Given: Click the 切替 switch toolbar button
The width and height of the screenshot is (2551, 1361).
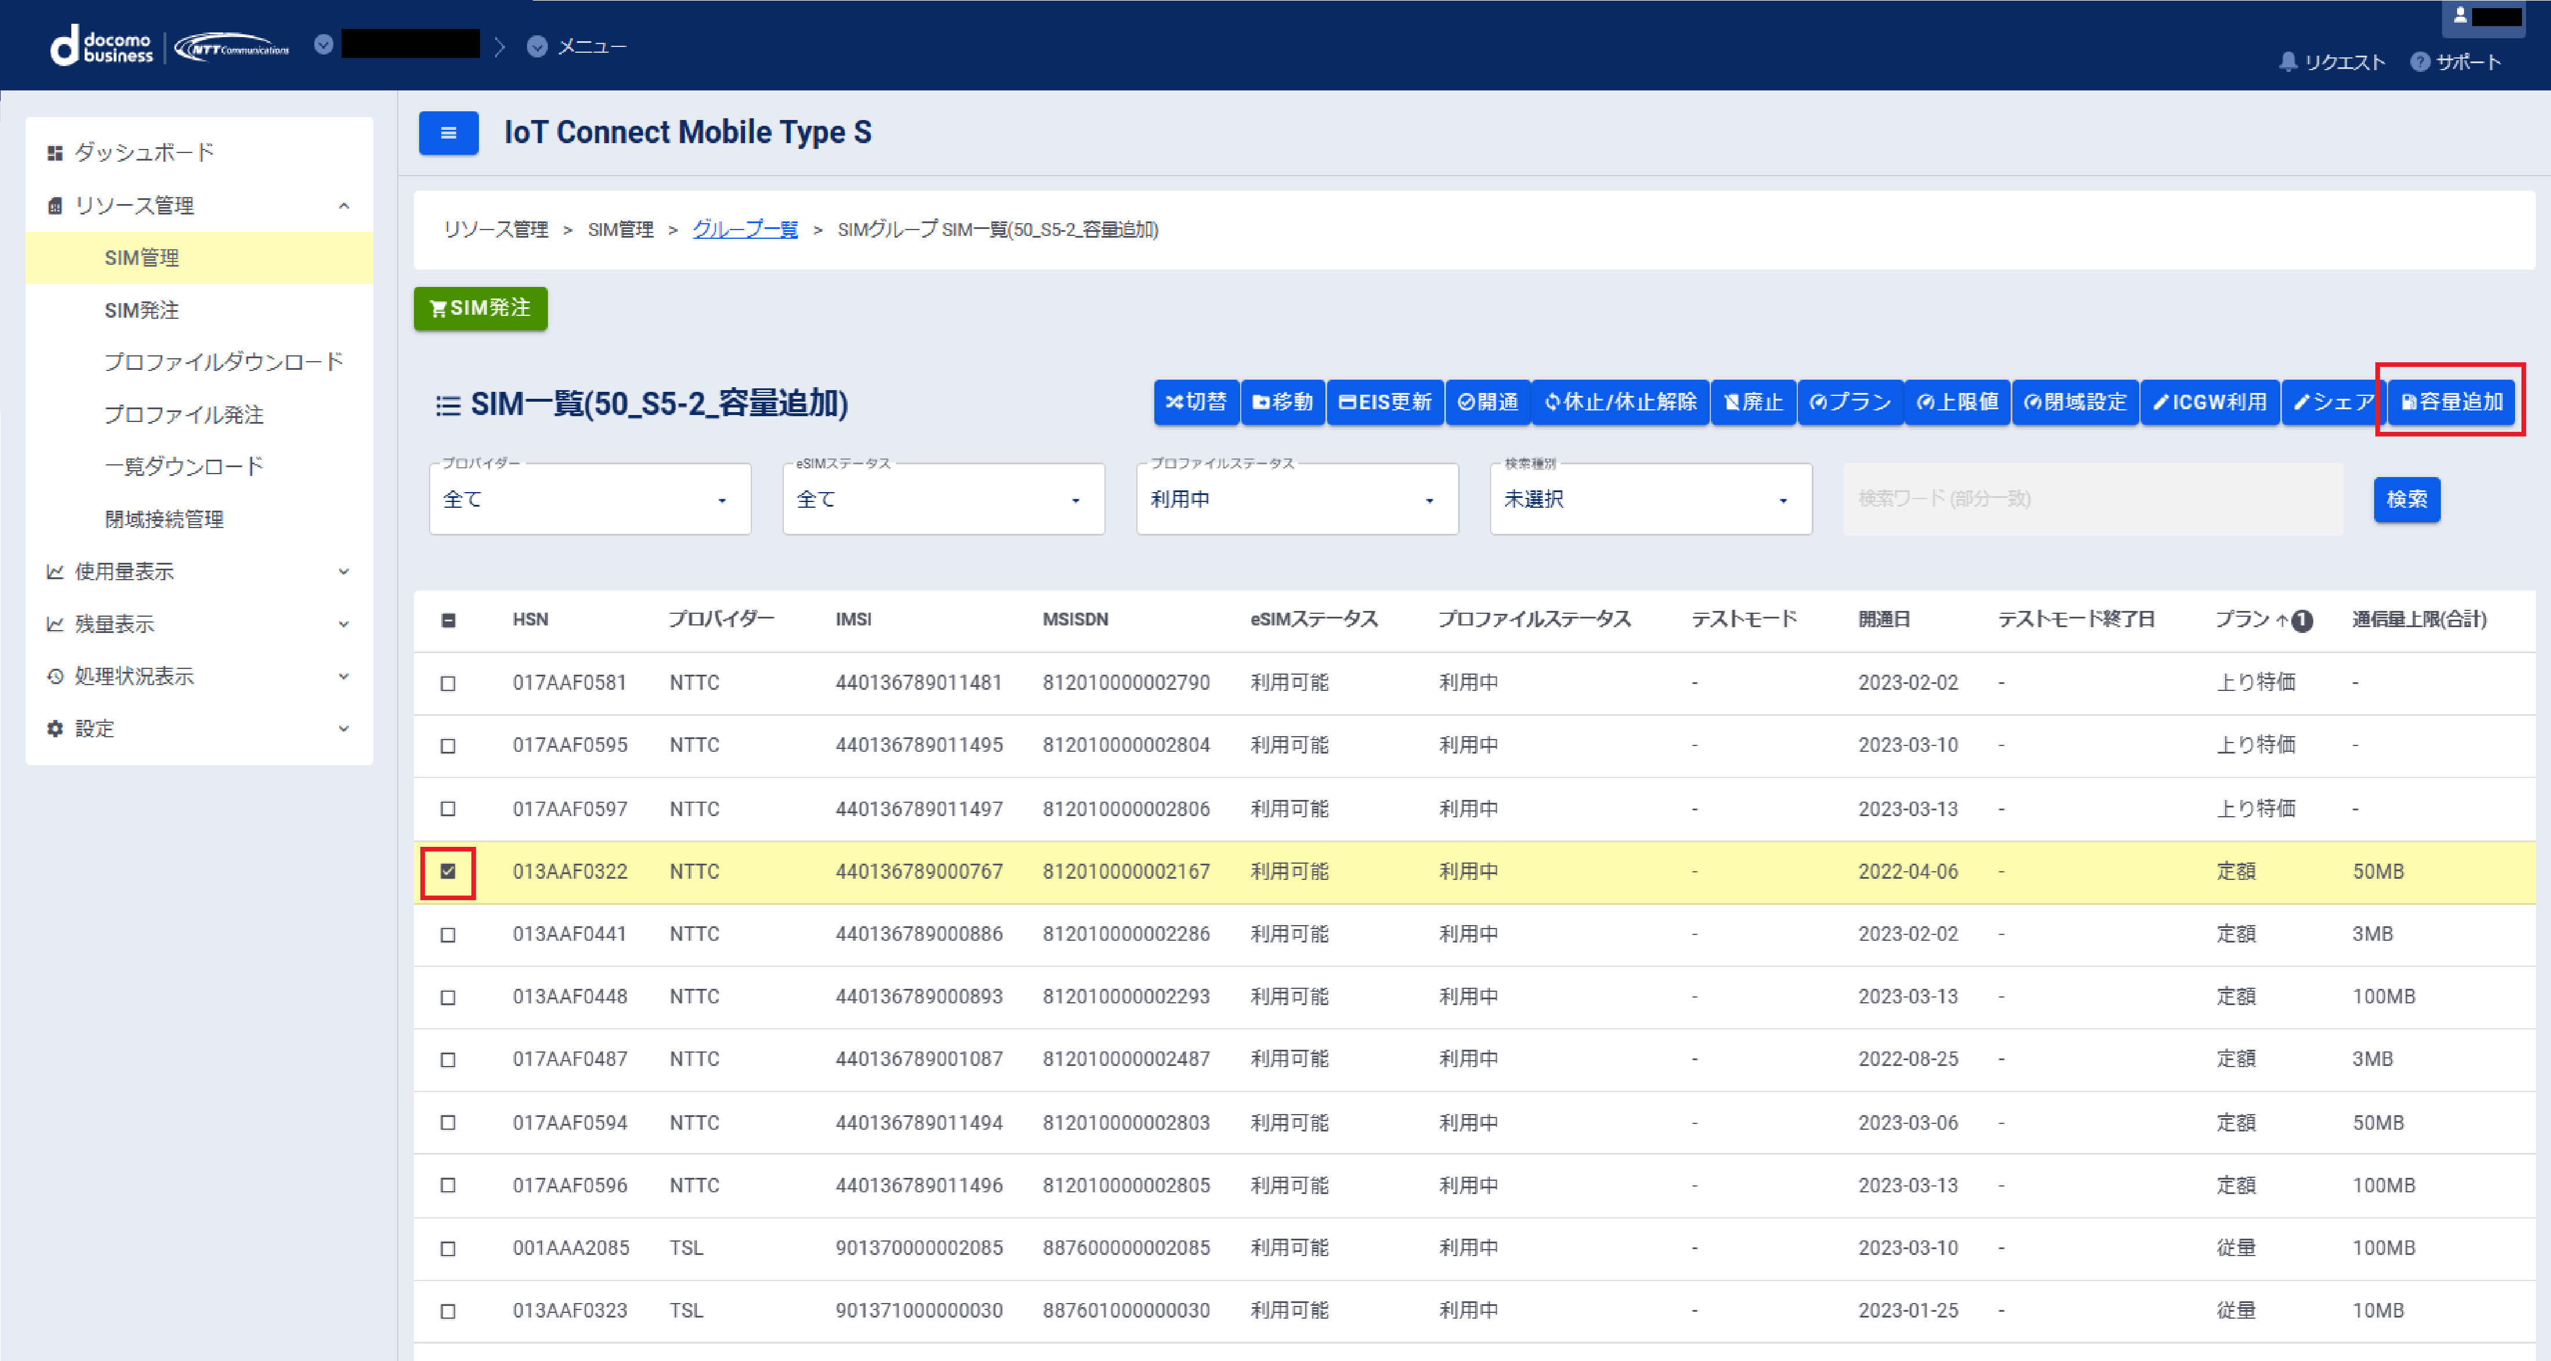Looking at the screenshot, I should tap(1195, 402).
